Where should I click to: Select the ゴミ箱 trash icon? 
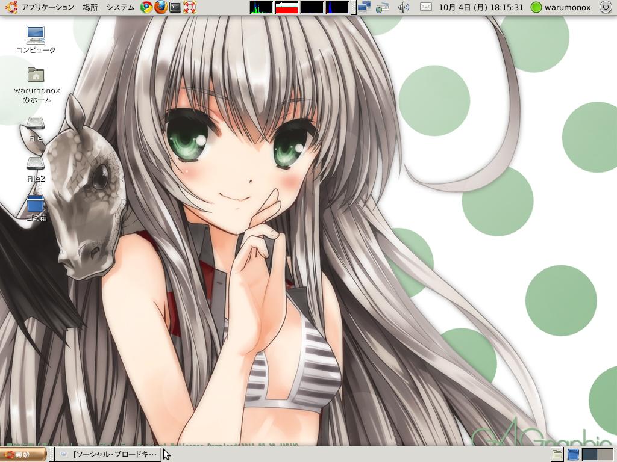pos(36,208)
